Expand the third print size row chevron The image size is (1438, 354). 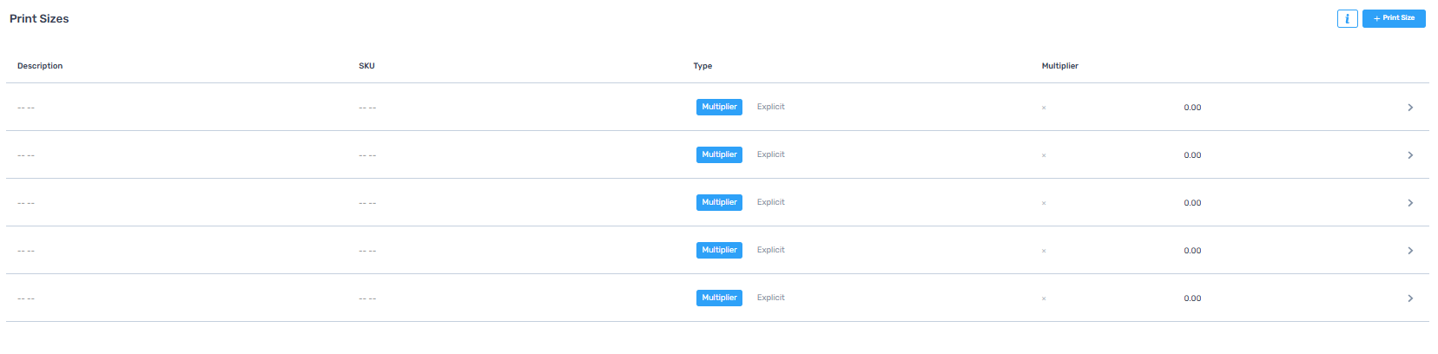1410,203
